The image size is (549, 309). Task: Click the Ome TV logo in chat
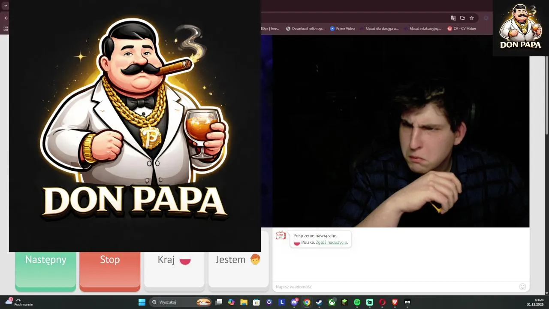click(281, 236)
